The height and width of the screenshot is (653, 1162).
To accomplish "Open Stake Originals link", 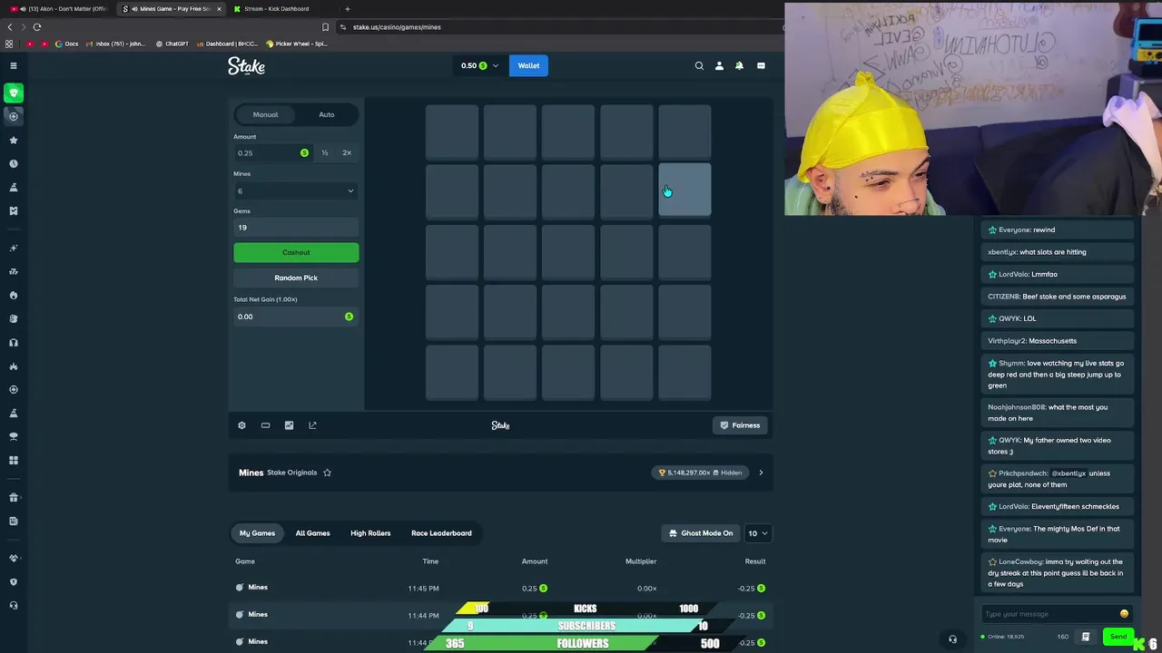I will (x=291, y=473).
